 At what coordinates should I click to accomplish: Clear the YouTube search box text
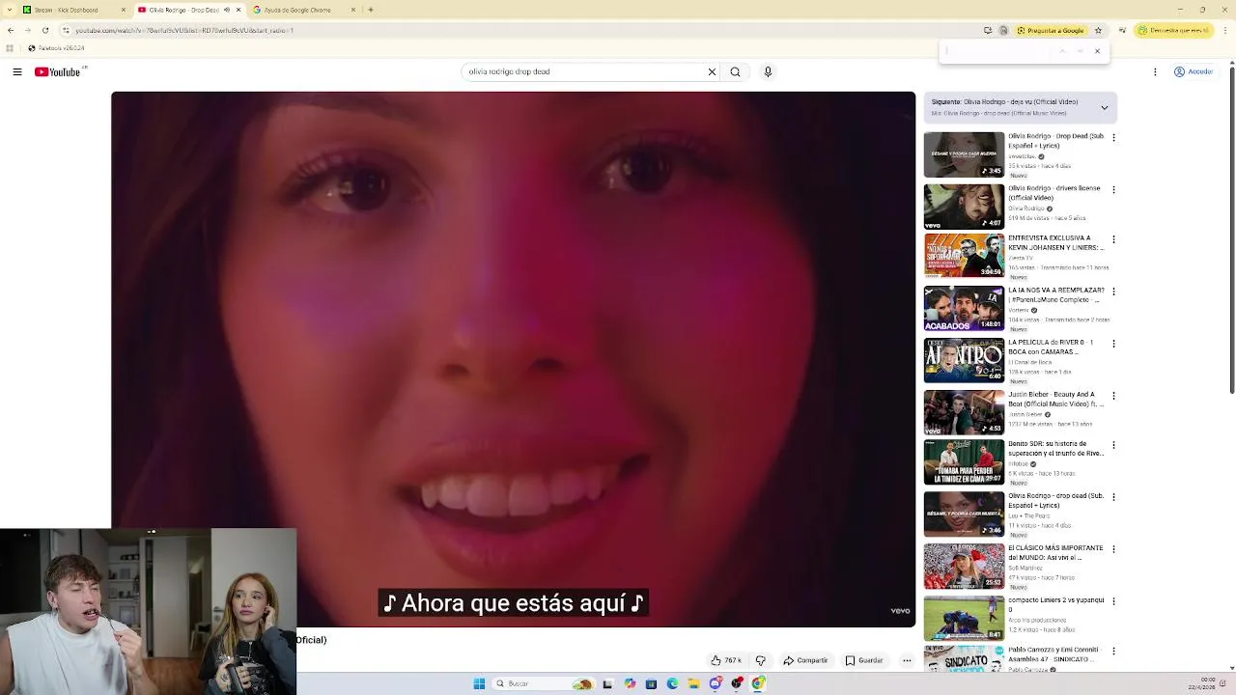[712, 71]
